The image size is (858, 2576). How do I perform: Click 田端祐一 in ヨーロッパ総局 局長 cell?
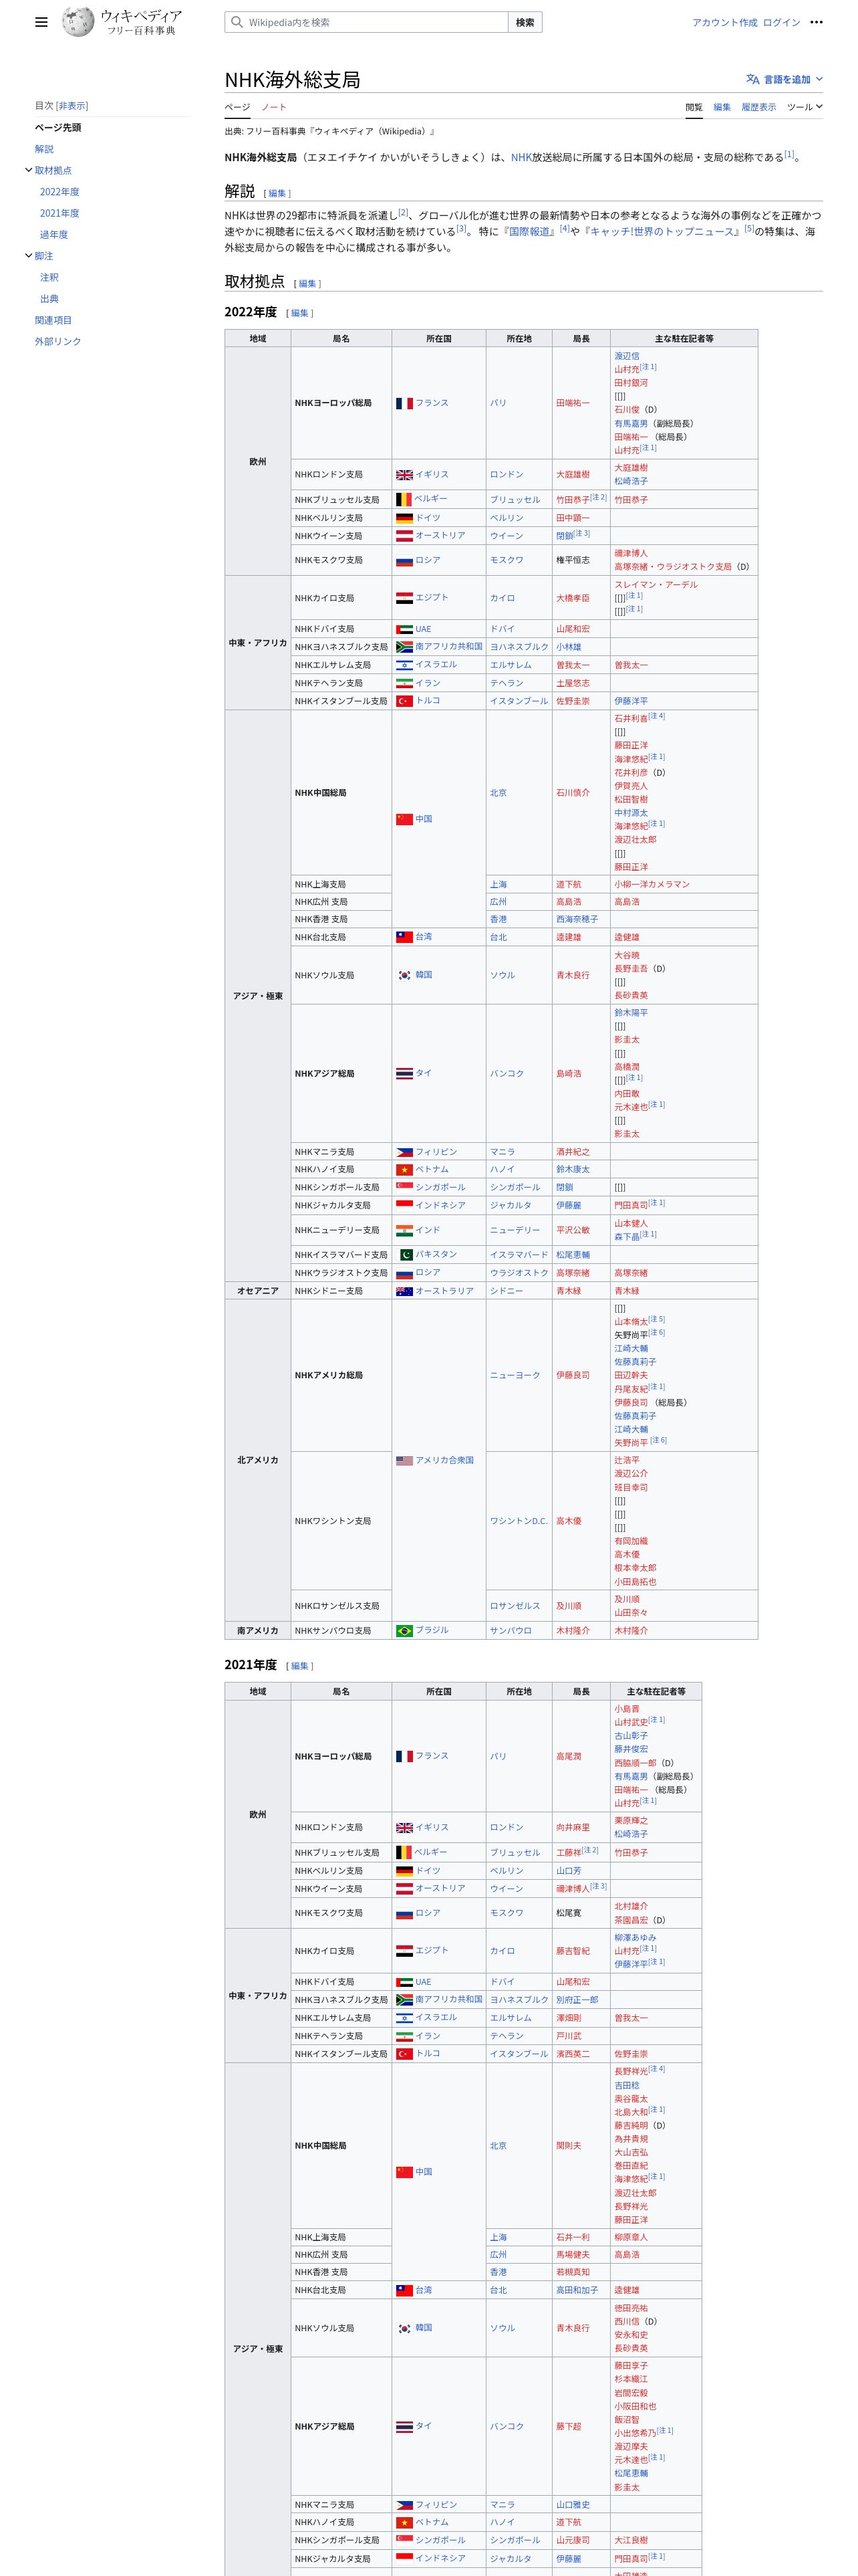(573, 403)
